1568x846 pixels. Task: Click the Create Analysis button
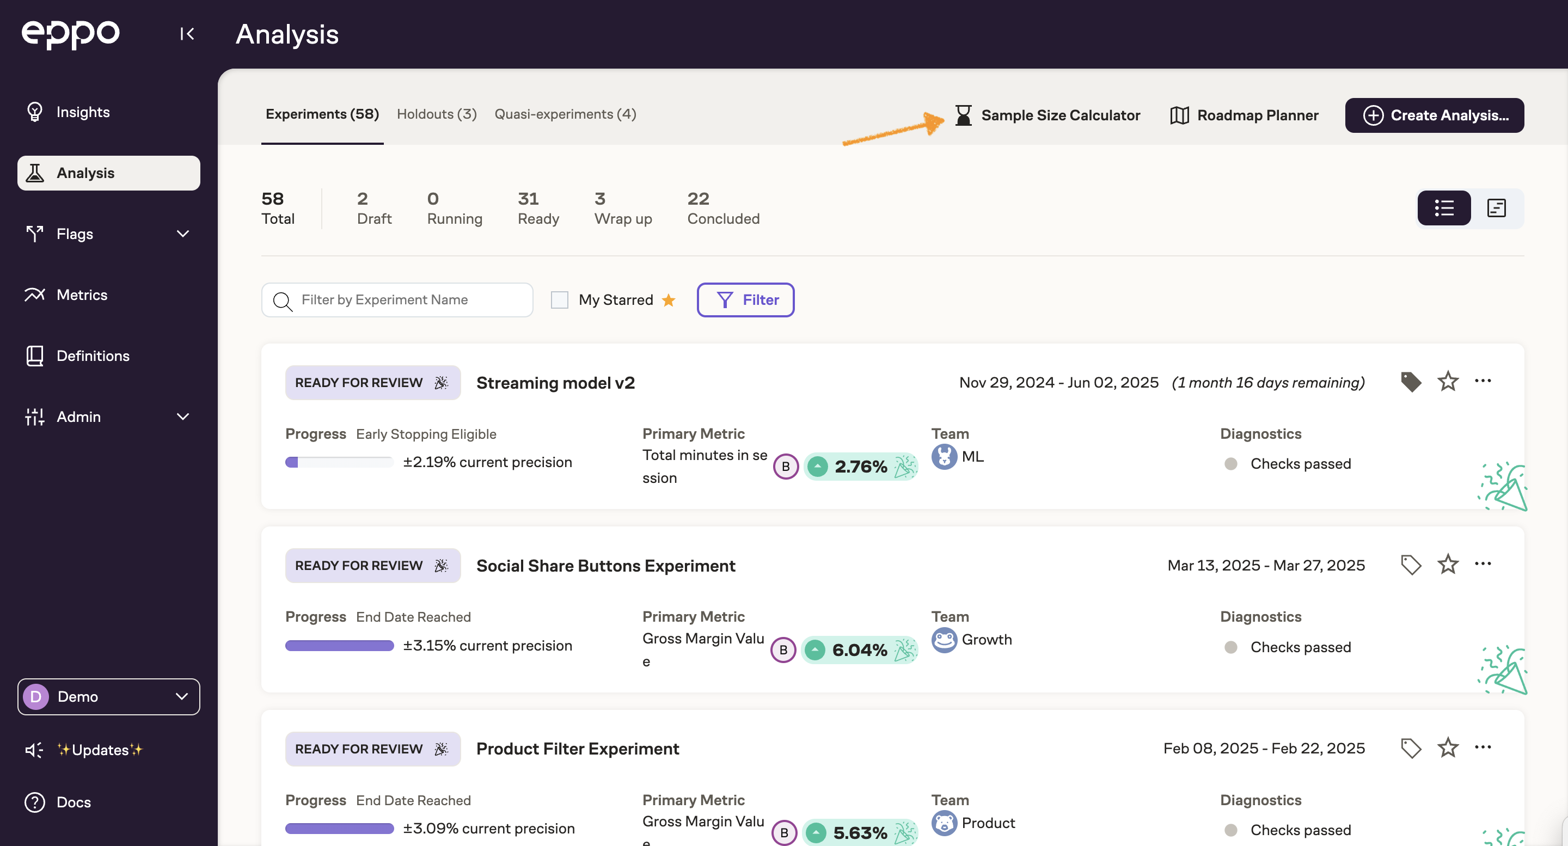click(1435, 115)
